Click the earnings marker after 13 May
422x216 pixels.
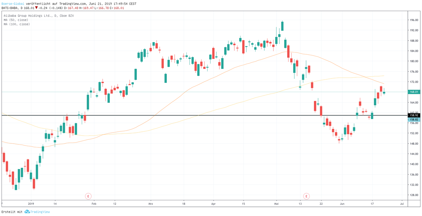[x=306, y=196]
